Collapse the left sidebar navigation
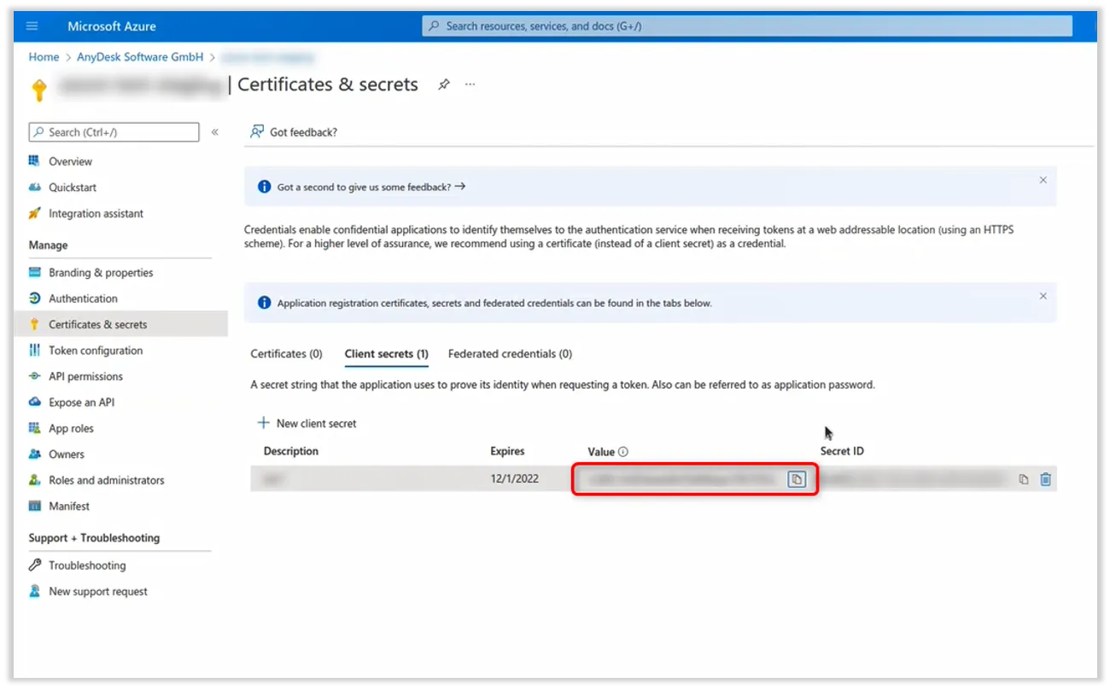This screenshot has height=689, width=1110. pos(215,132)
